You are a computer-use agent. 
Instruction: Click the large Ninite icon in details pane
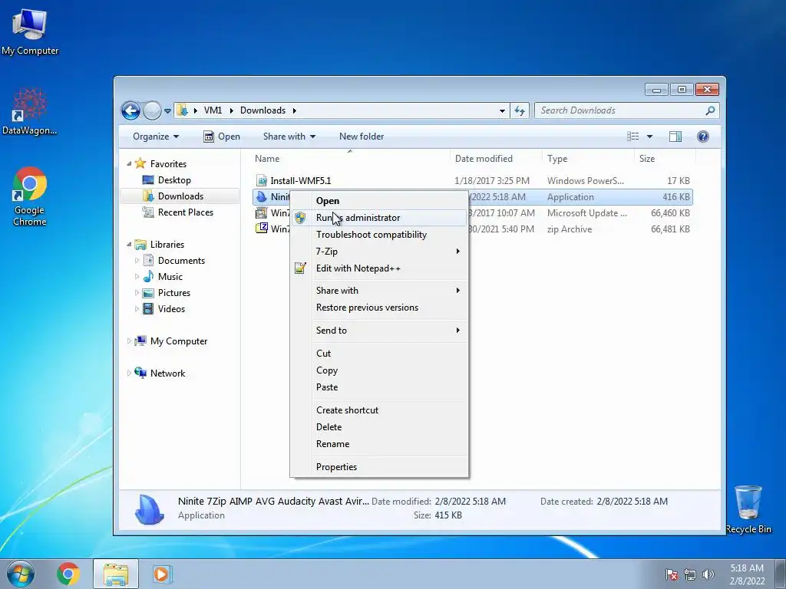coord(150,509)
